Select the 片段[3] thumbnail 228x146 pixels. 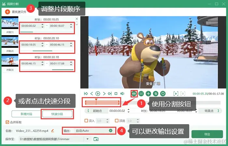[10, 60]
